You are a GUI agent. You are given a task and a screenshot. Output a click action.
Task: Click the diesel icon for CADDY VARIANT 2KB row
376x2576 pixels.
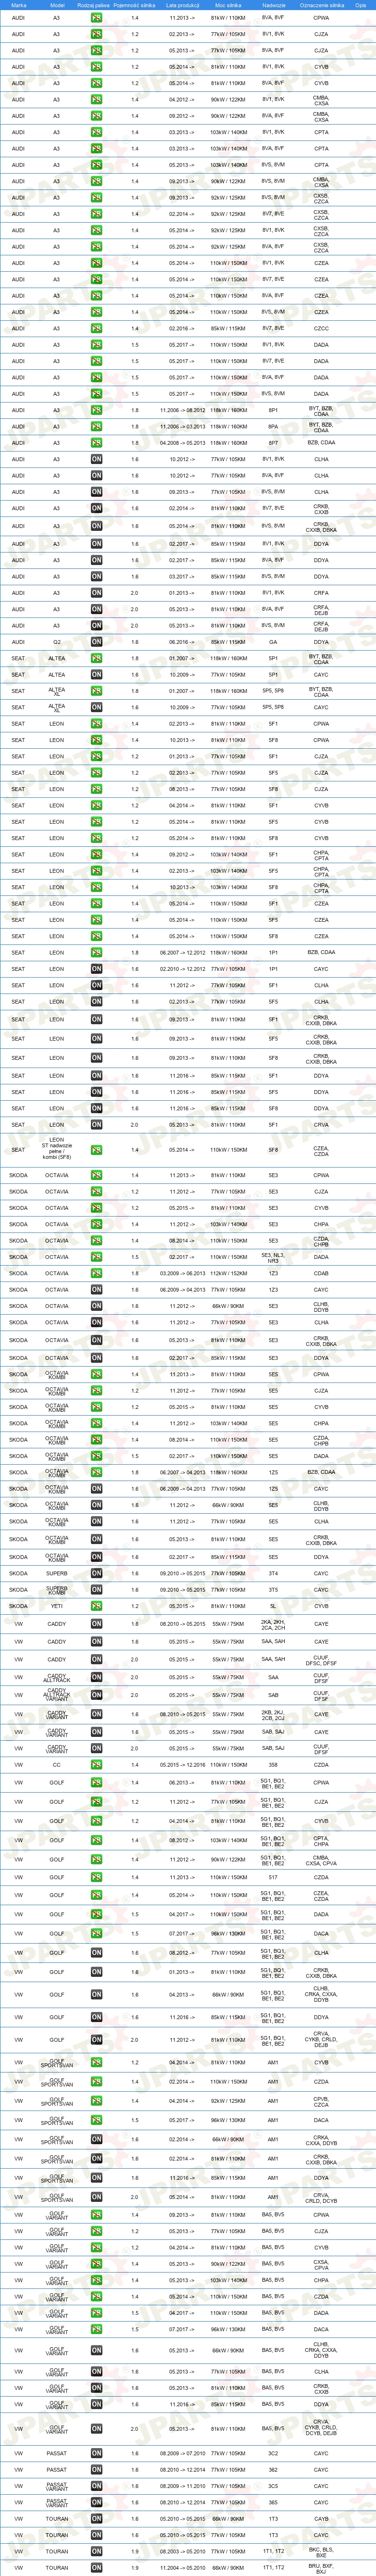click(97, 1714)
